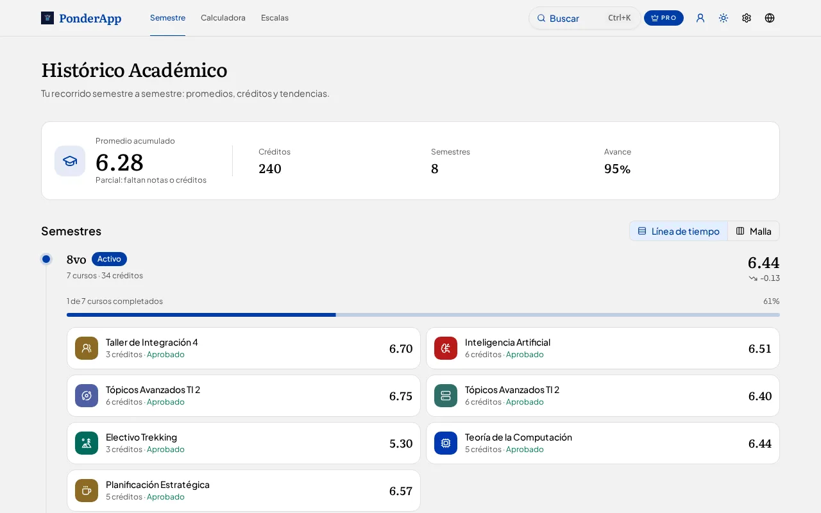The height and width of the screenshot is (513, 821).
Task: Click the PonderApp logo icon
Action: [x=47, y=18]
